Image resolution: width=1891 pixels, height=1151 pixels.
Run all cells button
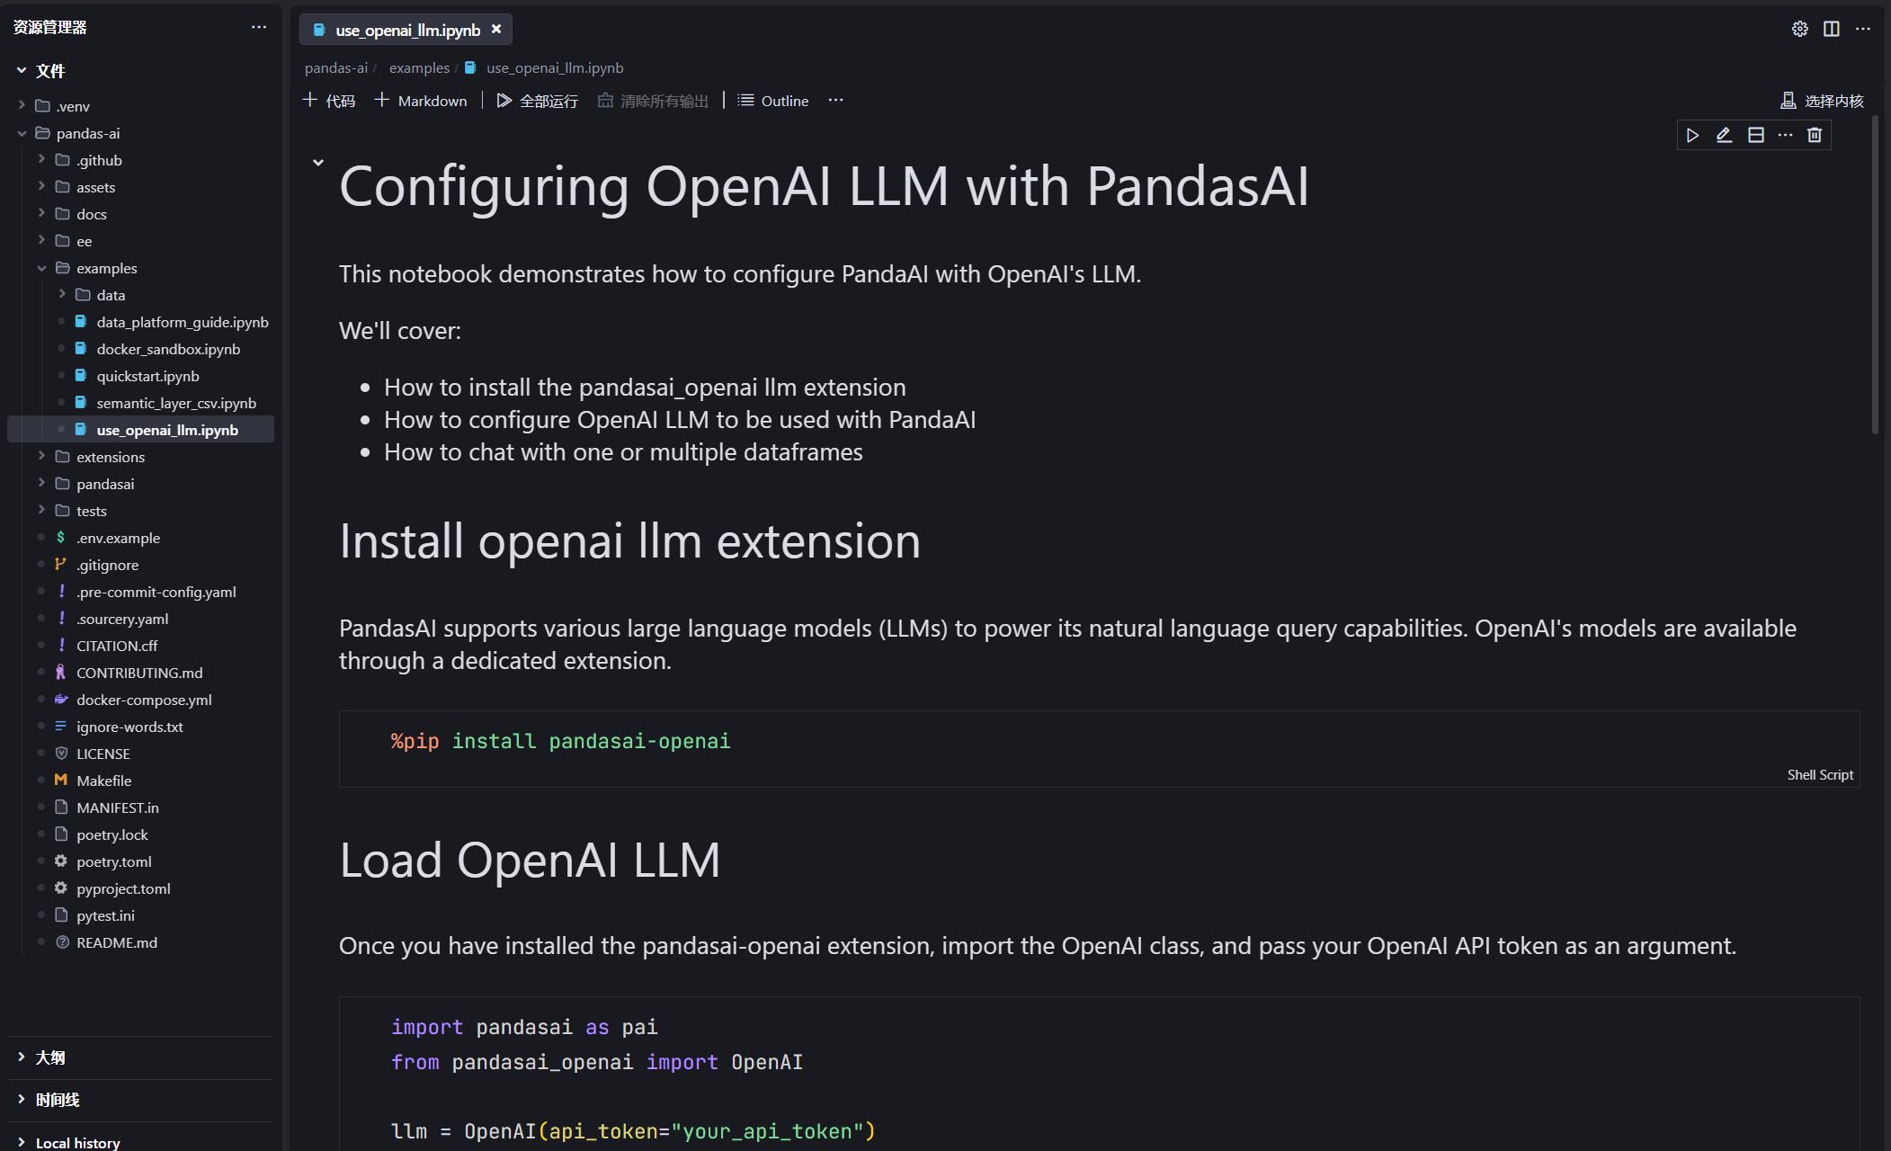[x=538, y=101]
